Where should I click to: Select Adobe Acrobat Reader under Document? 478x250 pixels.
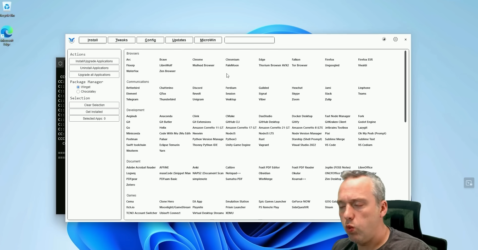pyautogui.click(x=141, y=168)
